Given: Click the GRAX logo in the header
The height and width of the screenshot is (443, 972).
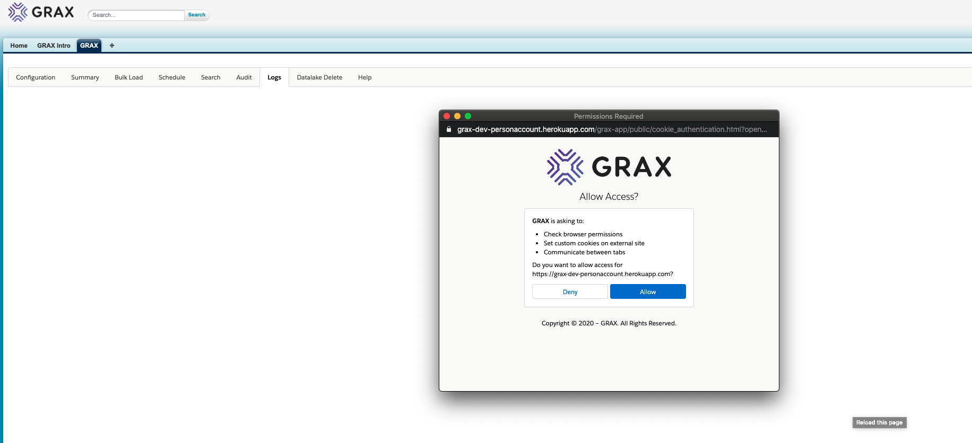Looking at the screenshot, I should 41,12.
